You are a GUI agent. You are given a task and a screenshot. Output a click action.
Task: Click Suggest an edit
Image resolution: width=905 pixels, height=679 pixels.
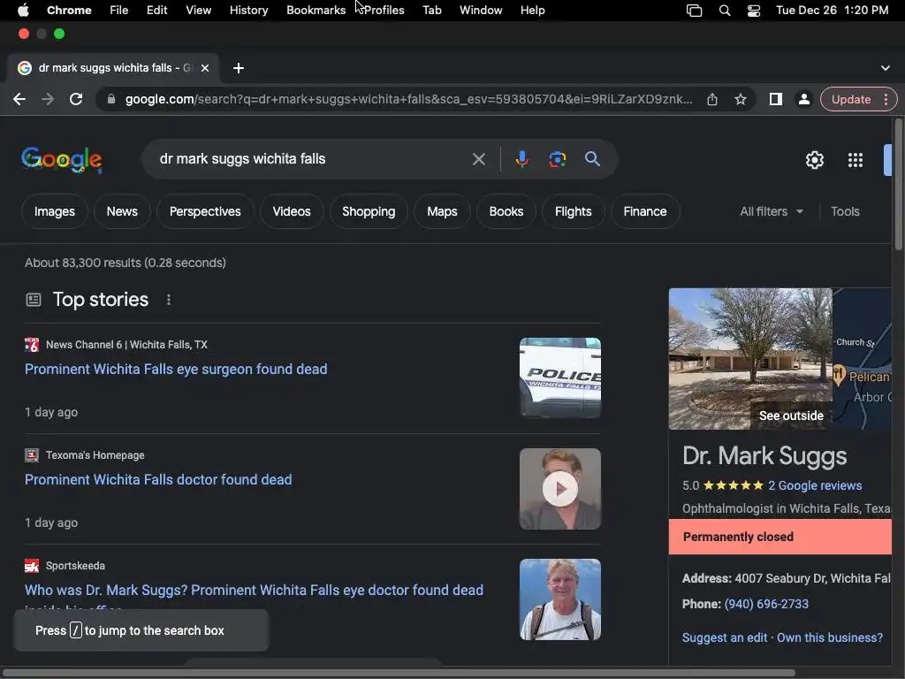(725, 637)
